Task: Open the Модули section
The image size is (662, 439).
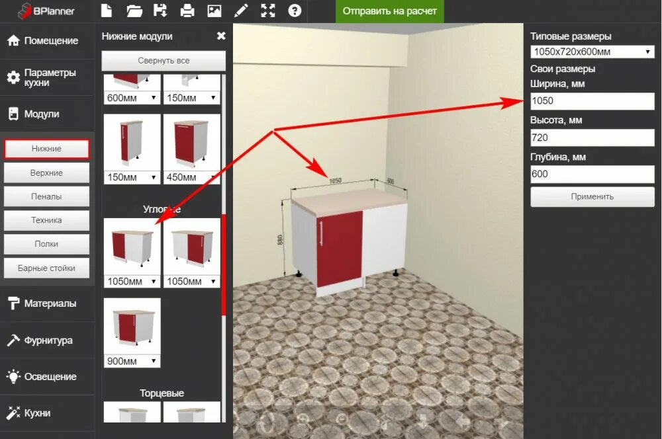Action: click(47, 114)
